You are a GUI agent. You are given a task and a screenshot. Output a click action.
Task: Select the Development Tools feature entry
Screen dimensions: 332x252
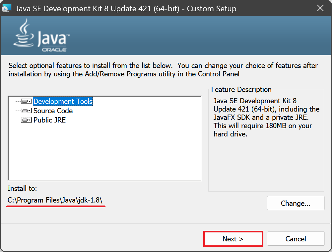[x=63, y=101]
